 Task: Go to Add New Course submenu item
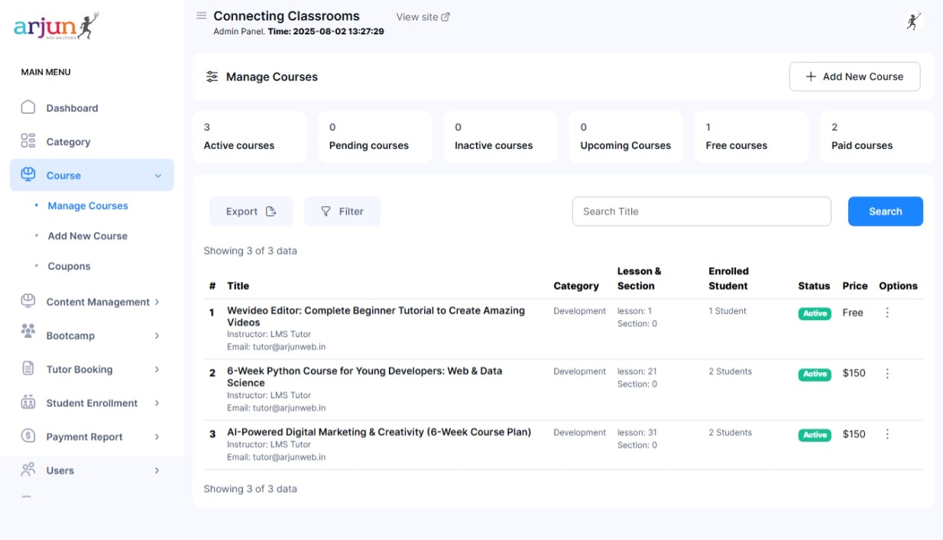pyautogui.click(x=87, y=236)
